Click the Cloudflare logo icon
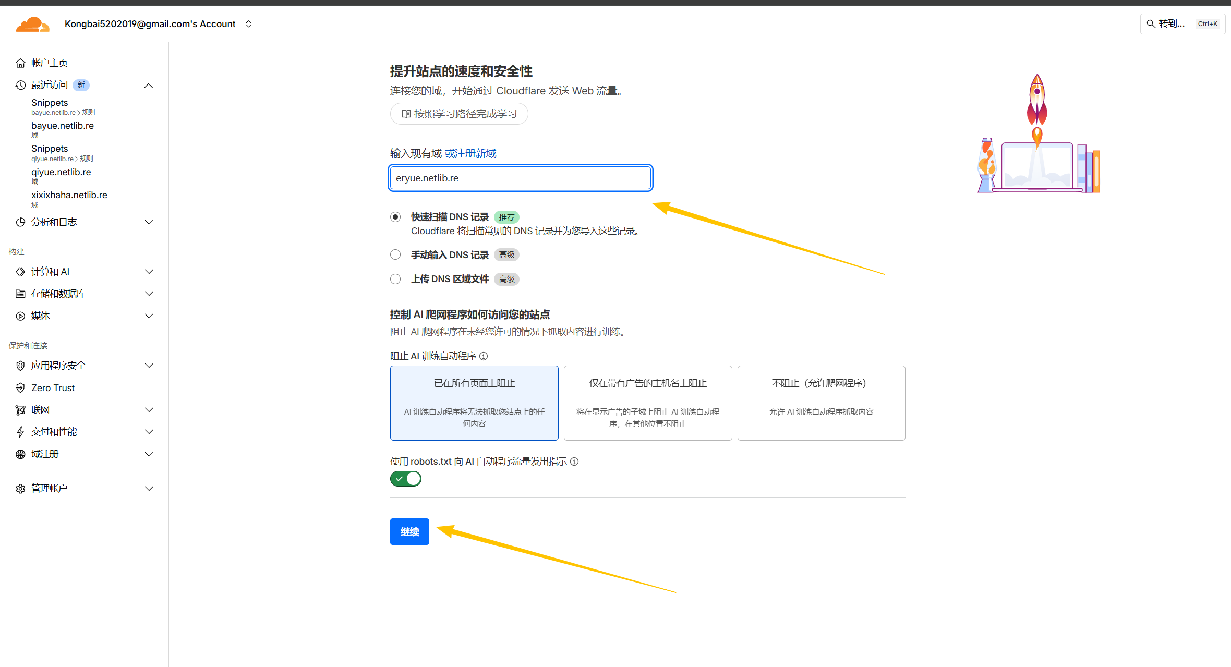Viewport: 1231px width, 667px height. point(32,24)
